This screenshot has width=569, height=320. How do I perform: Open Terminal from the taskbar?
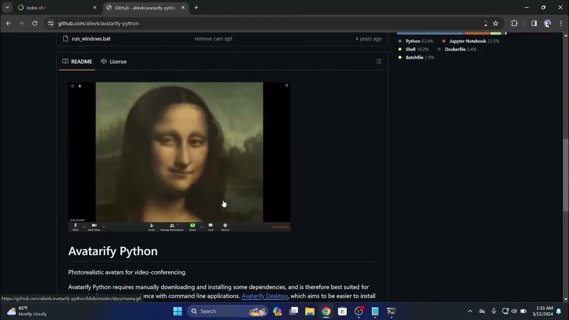click(x=391, y=311)
